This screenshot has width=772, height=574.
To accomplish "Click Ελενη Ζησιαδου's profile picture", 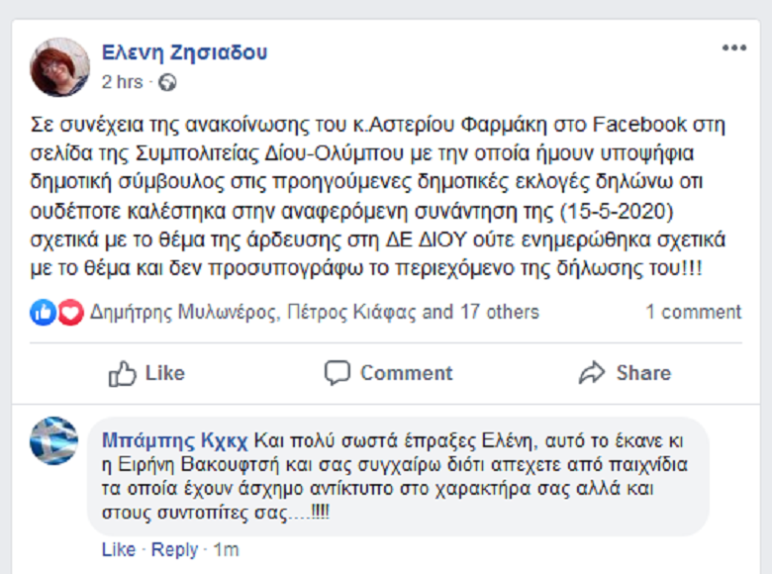I will tap(59, 67).
